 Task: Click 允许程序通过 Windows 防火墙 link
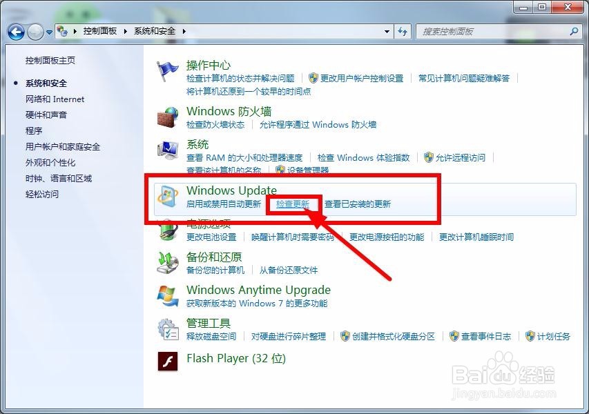(318, 125)
